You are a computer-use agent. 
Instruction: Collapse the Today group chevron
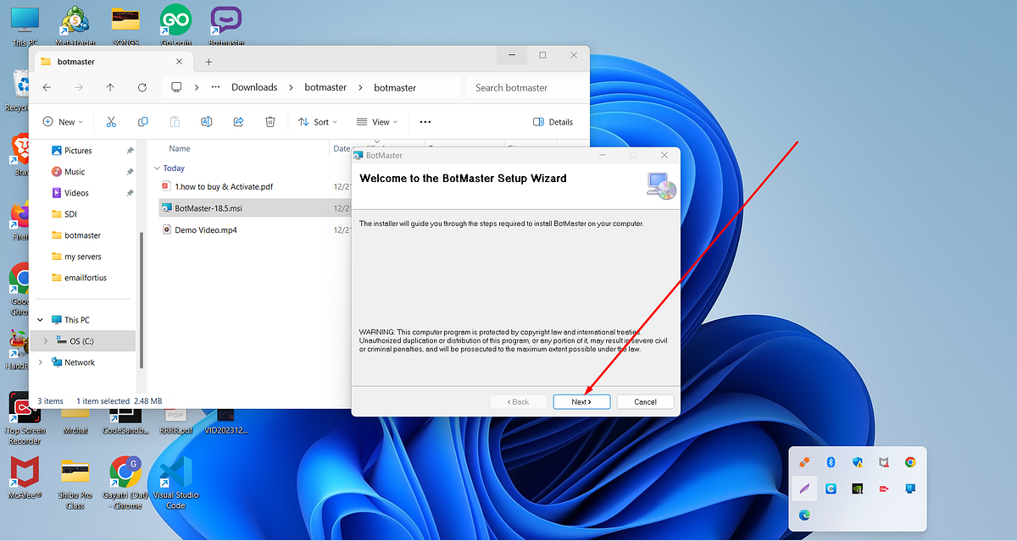[157, 168]
